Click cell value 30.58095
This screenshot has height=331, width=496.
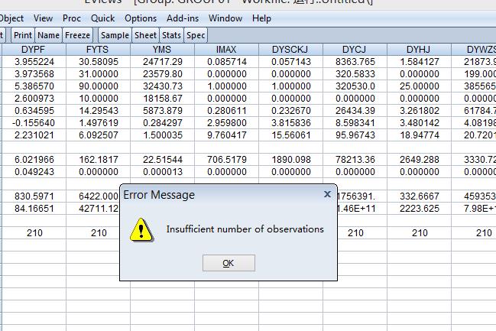tap(99, 62)
